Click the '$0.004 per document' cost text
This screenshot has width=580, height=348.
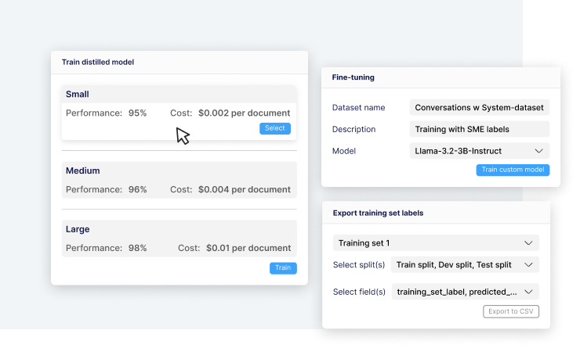[244, 189]
